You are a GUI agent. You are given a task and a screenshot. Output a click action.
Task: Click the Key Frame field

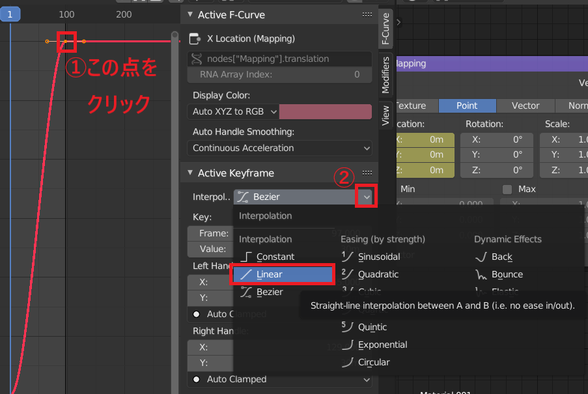(210, 234)
